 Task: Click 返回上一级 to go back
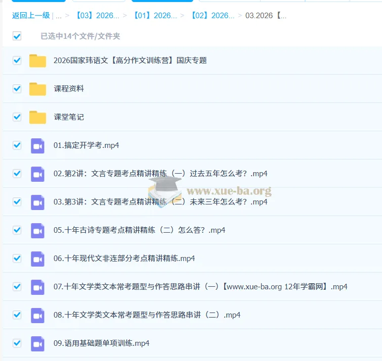[x=31, y=16]
